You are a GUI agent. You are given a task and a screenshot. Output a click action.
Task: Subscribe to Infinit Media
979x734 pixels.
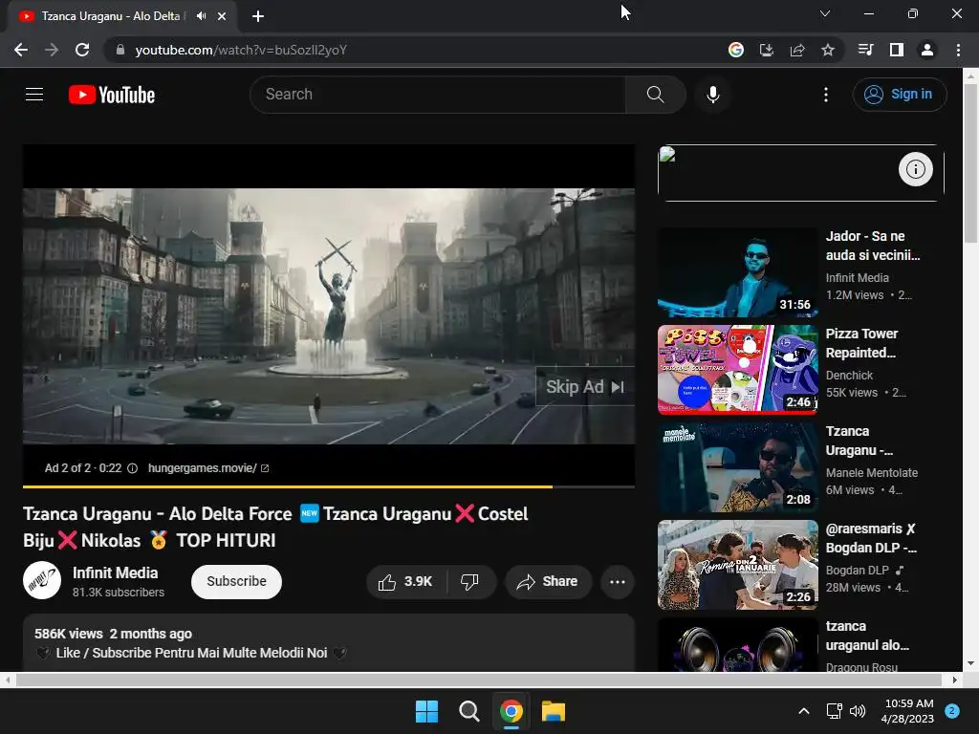(x=237, y=582)
